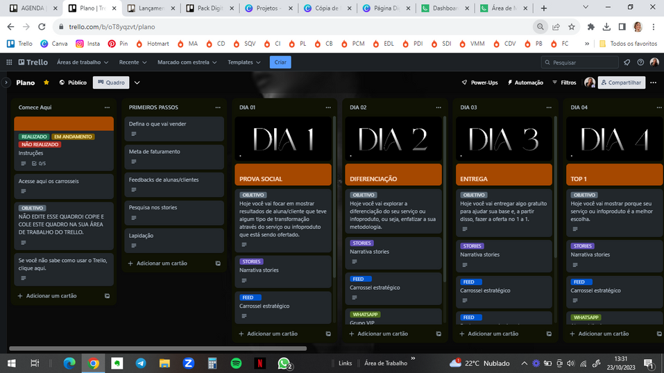Click the notifications bell icon
The width and height of the screenshot is (664, 373).
pyautogui.click(x=627, y=62)
